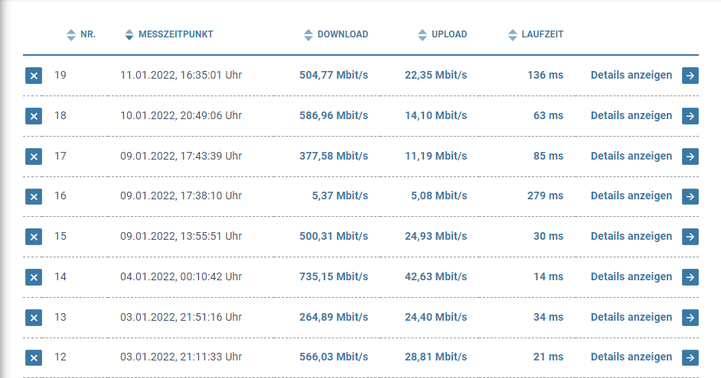721x378 pixels.
Task: Click arrow button in row 15
Action: coord(690,237)
